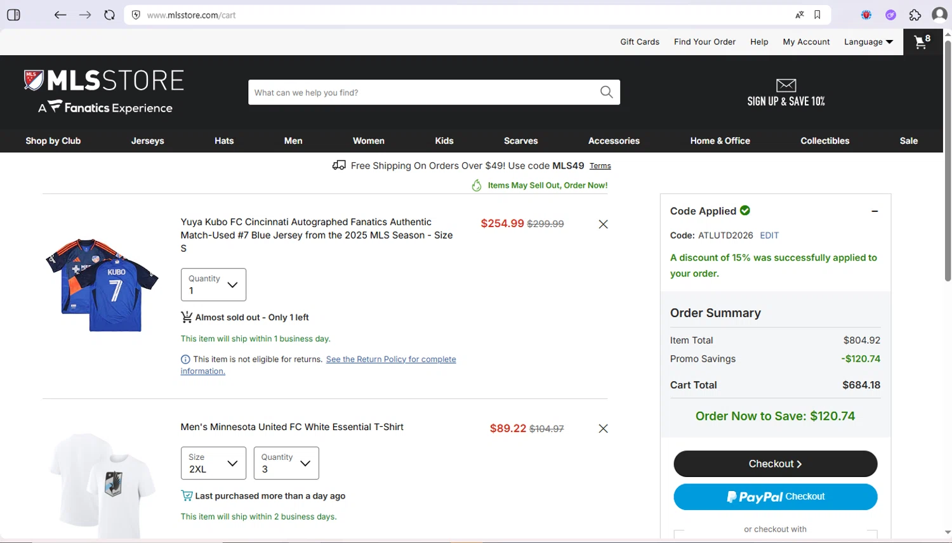Screen dimensions: 952x543
Task: Click the Gift Cards link
Action: click(640, 42)
